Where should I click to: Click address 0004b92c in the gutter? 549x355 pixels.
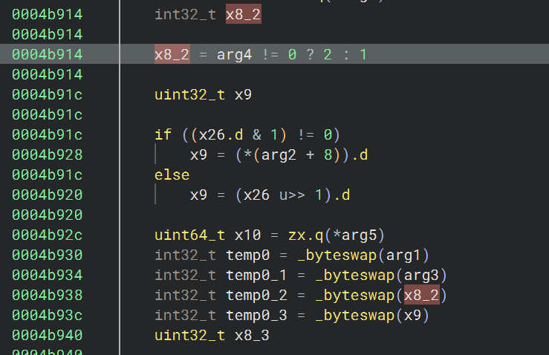48,235
